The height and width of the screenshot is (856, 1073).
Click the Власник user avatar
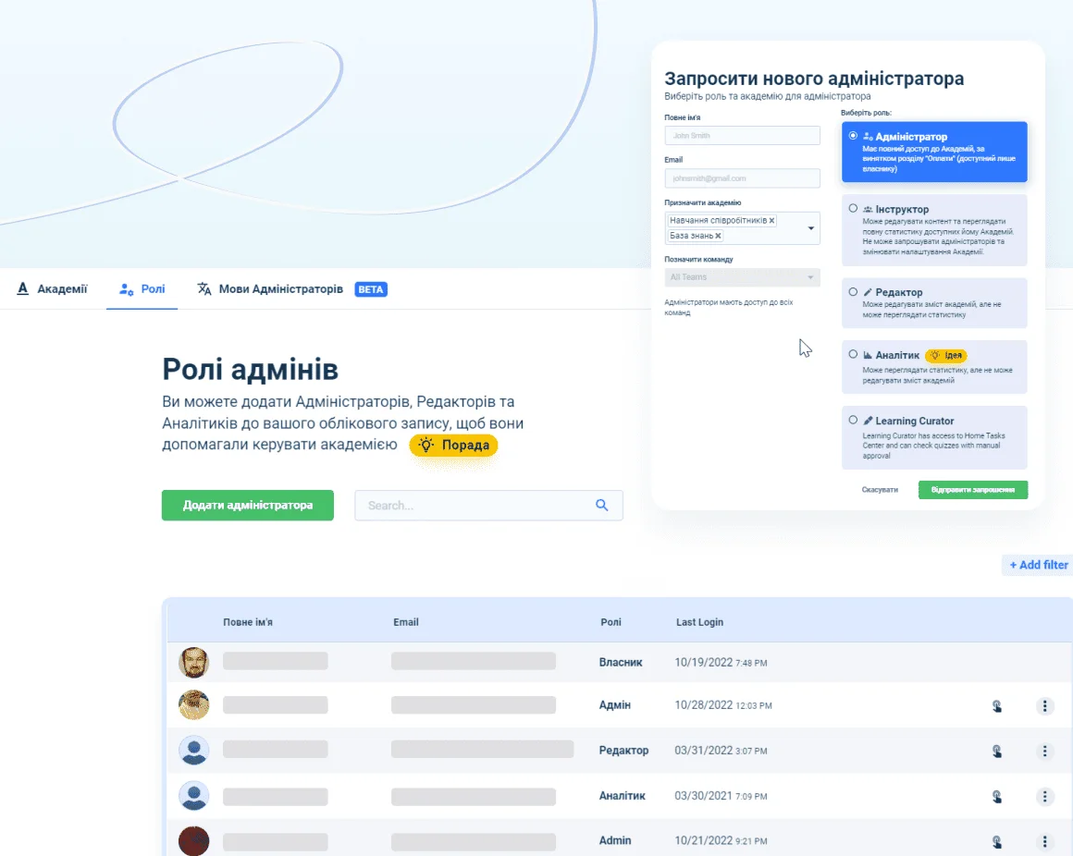point(194,662)
